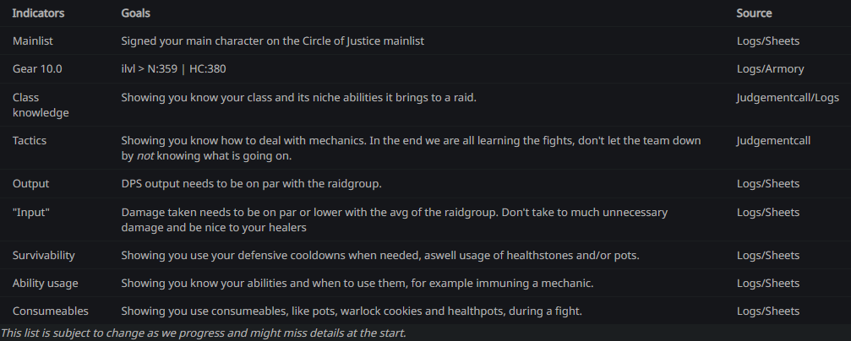The width and height of the screenshot is (851, 341).
Task: Click the 'list is subject to change' footnote
Action: point(203,333)
